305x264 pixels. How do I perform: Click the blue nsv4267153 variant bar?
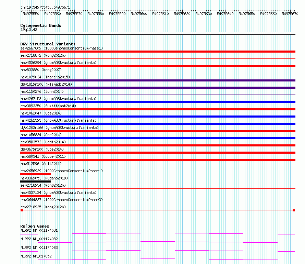158,102
